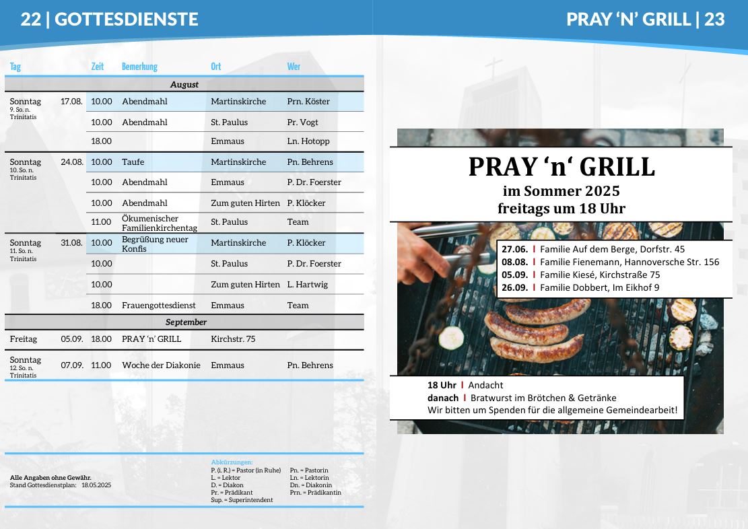
Task: Click the 'Taufe' remark on 24.08.
Action: [x=133, y=162]
